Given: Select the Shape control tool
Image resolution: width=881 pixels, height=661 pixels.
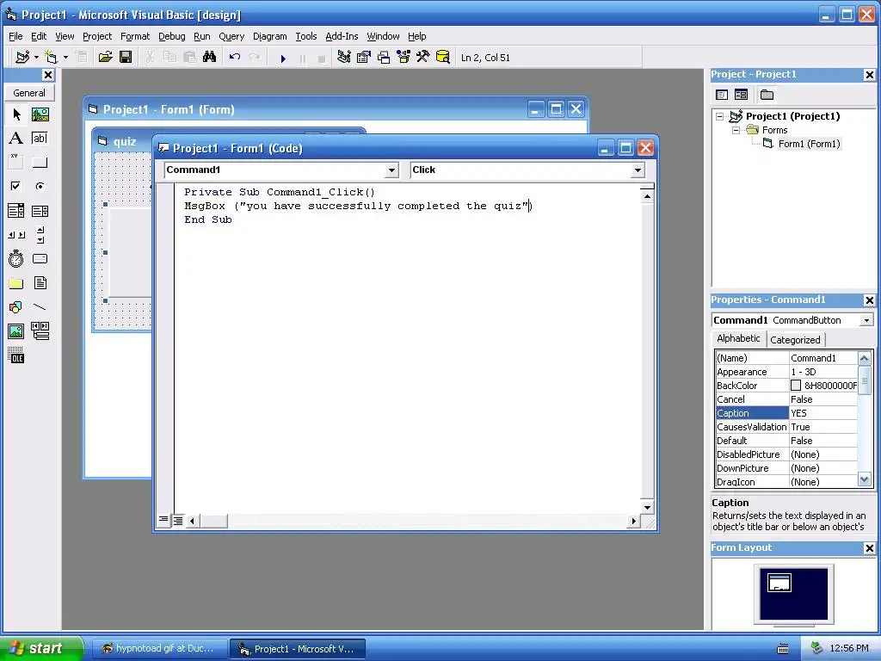Looking at the screenshot, I should tap(16, 307).
